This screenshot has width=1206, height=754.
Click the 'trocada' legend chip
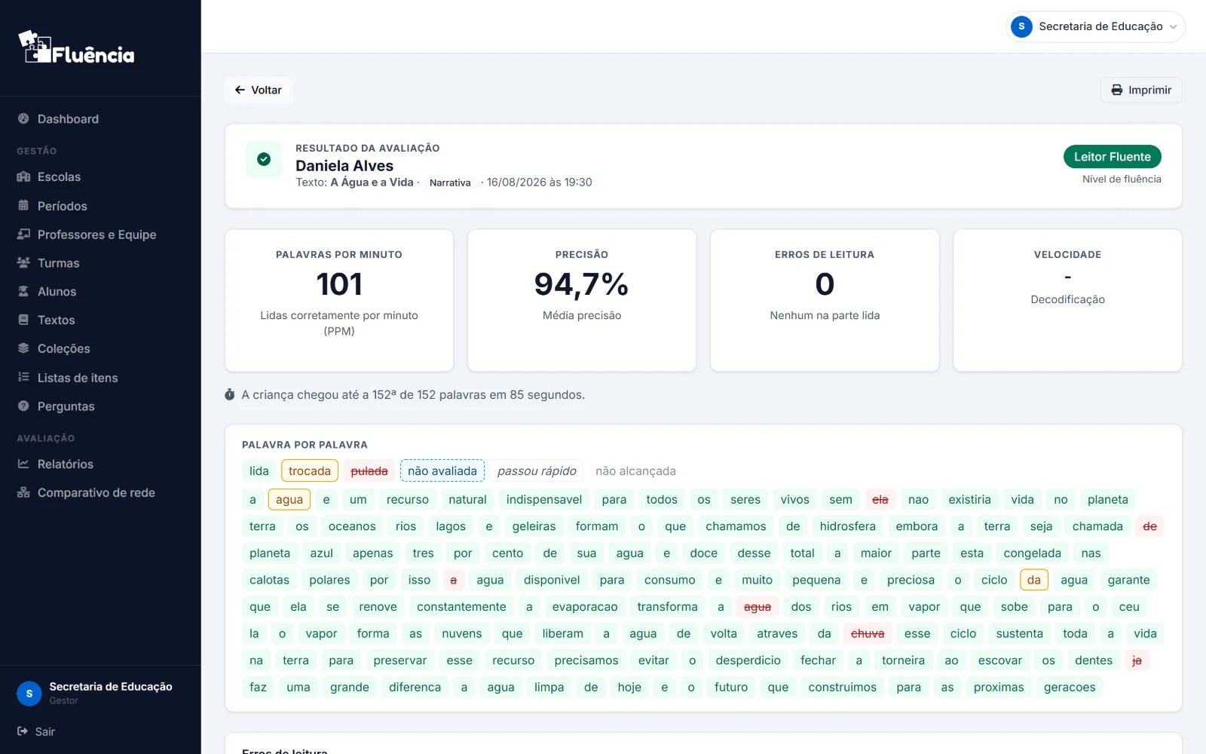pyautogui.click(x=310, y=470)
